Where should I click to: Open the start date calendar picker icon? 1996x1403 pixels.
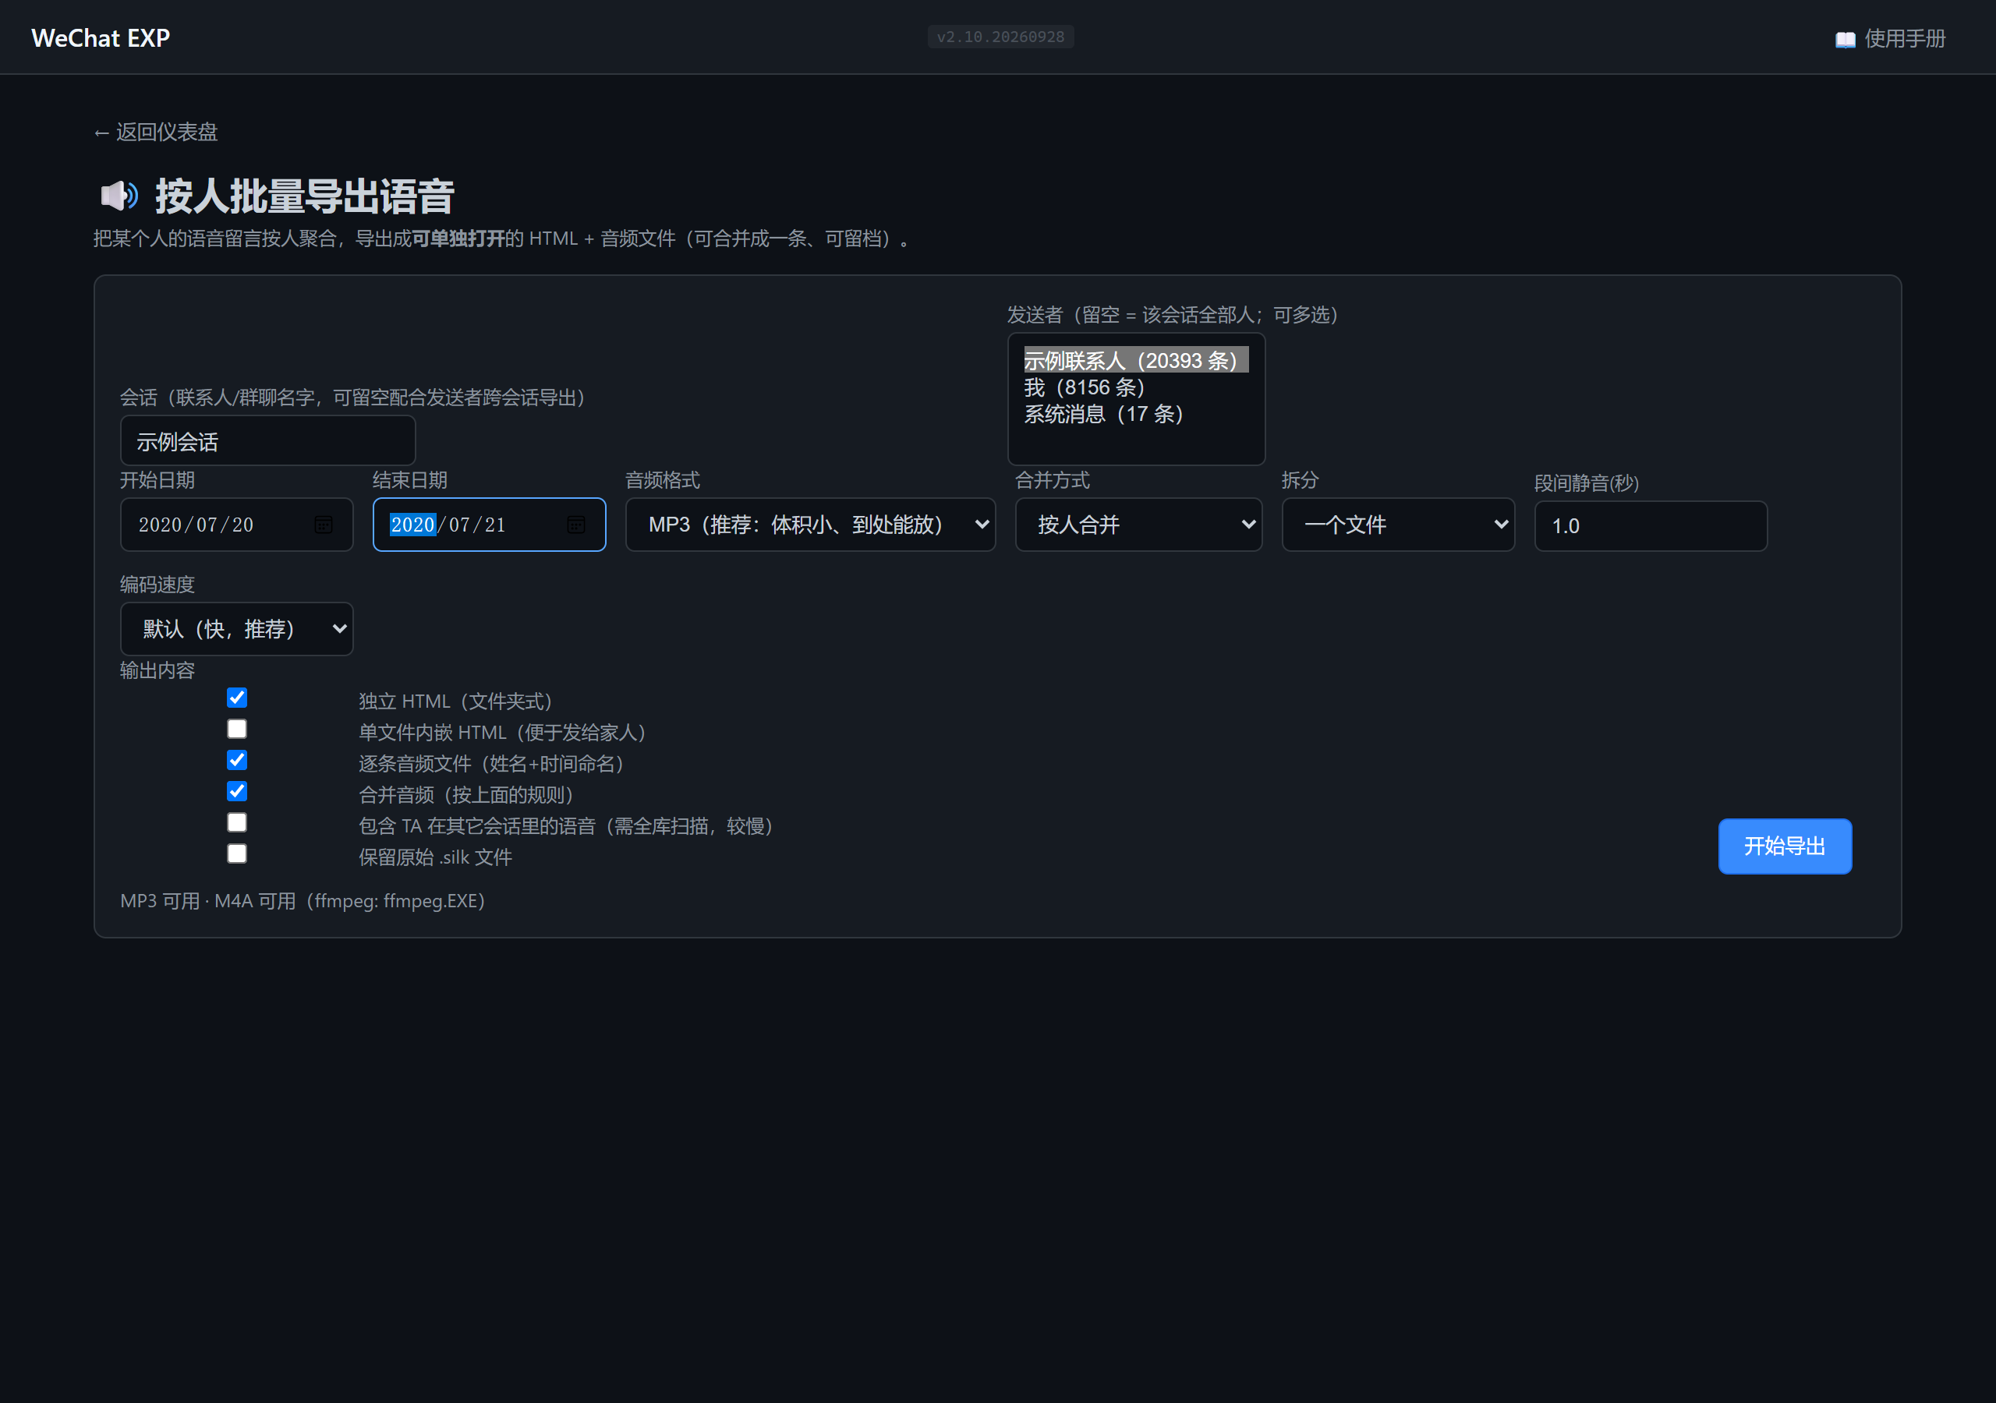[324, 524]
